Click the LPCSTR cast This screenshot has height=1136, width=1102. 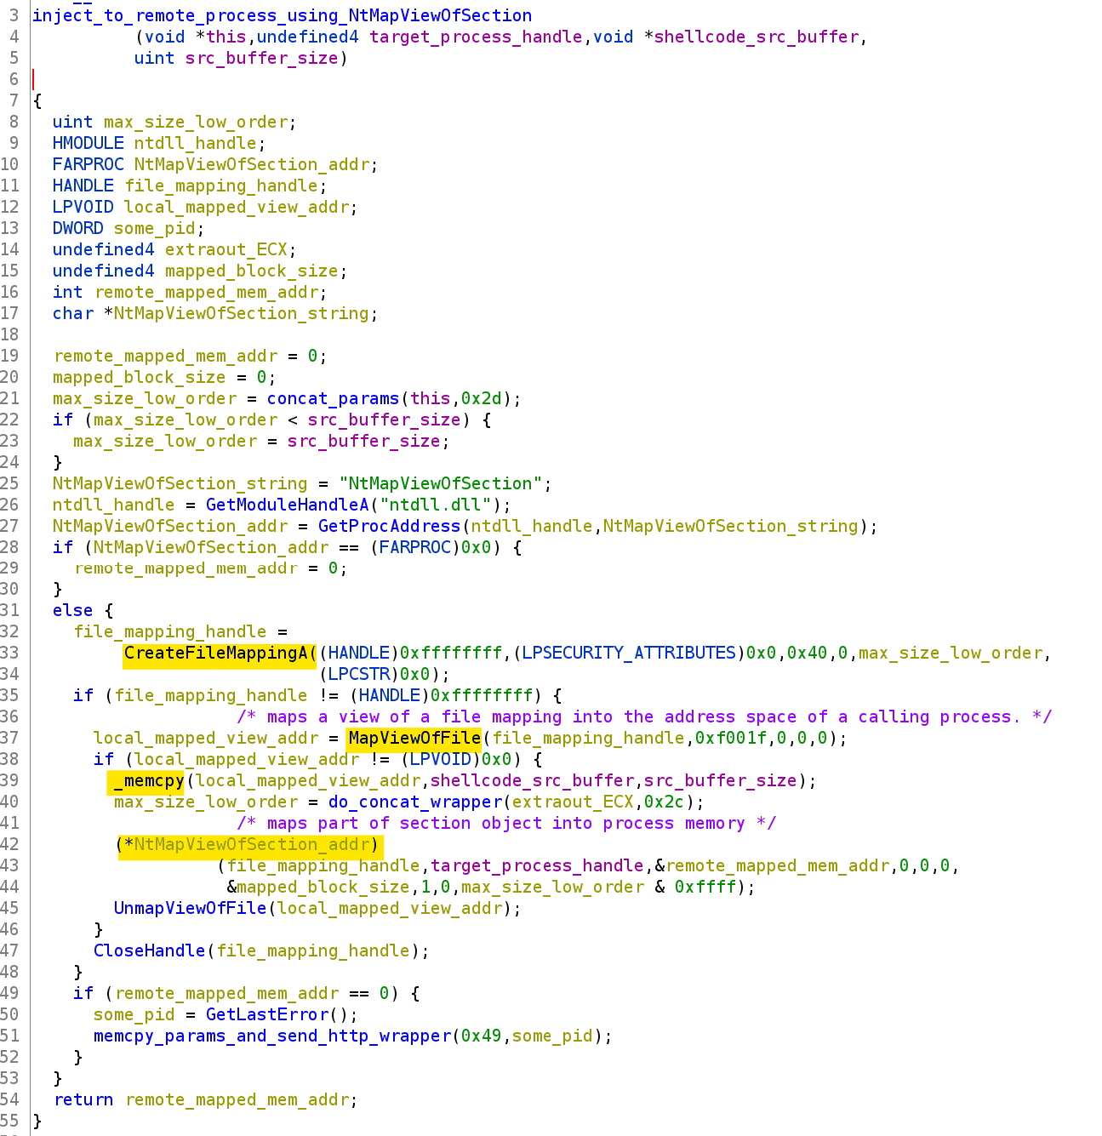358,674
